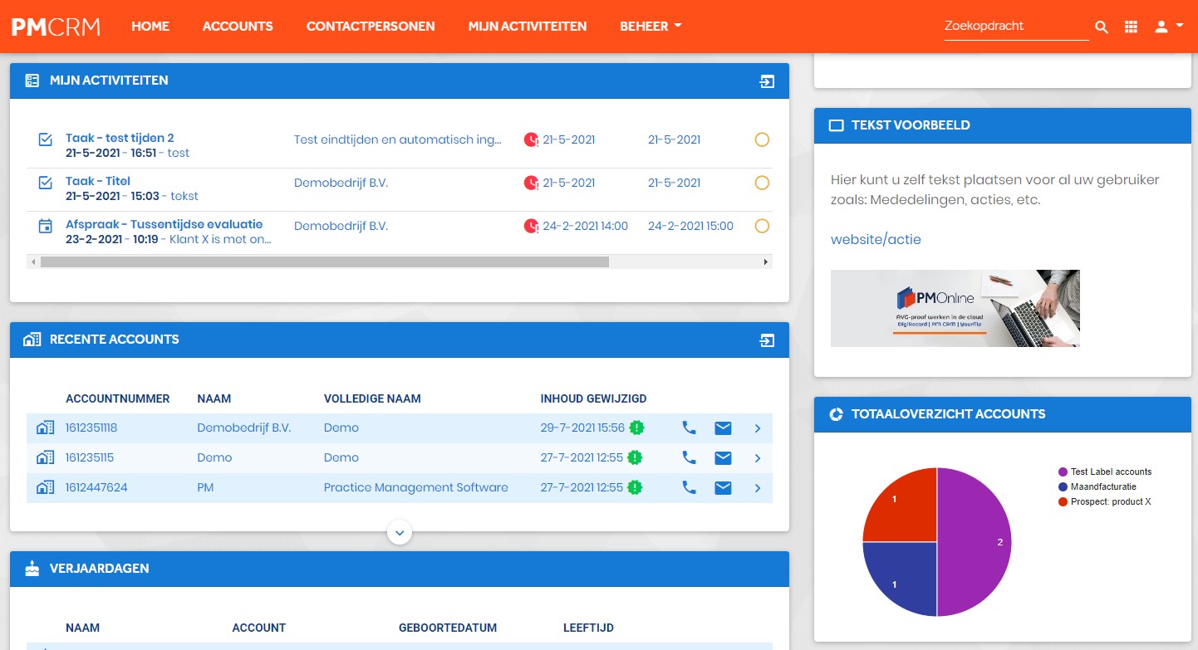This screenshot has height=650, width=1198.
Task: Open Recente Accounts full list icon
Action: 767,340
